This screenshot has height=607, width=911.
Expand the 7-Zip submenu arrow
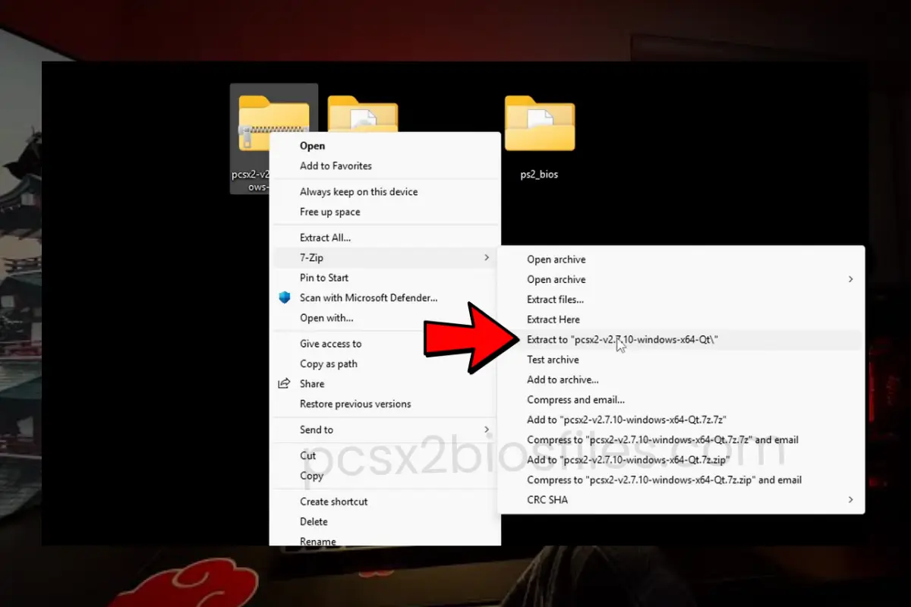[486, 258]
